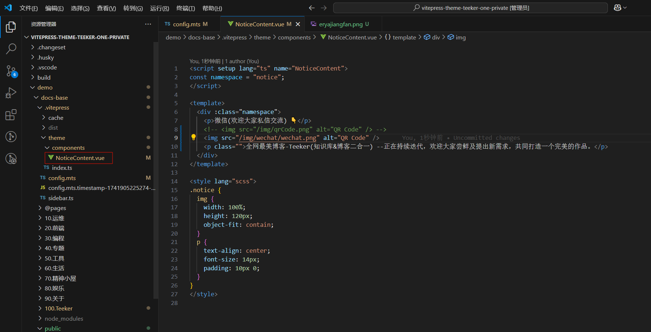651x332 pixels.
Task: Open the Copilot chat icon in title bar
Action: pyautogui.click(x=617, y=8)
